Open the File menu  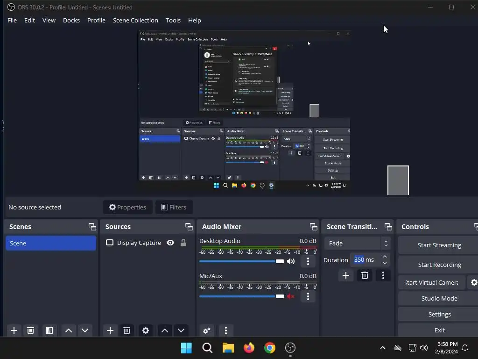tap(12, 20)
